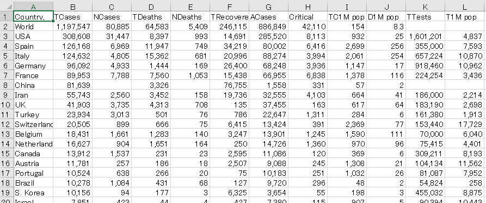Screen dimensions: 486x203
Task: Select column F header
Action: 229,7
